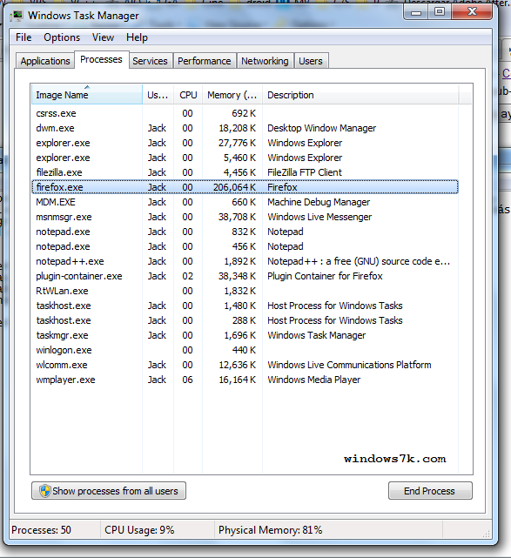Click the CPU Usage: 9% status entry
Screen dimensions: 511x558
coord(139,530)
